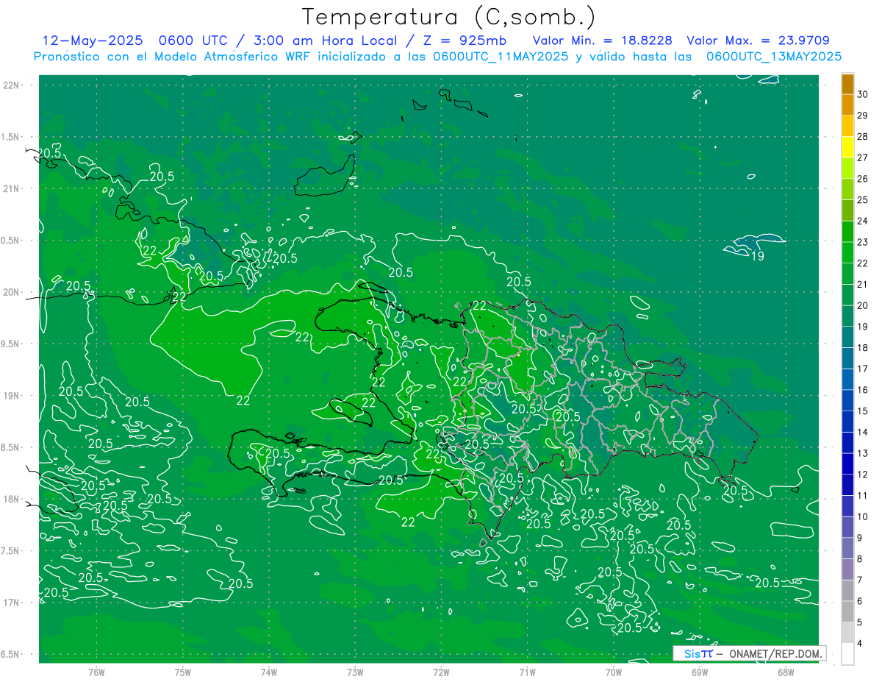Image resolution: width=882 pixels, height=682 pixels.
Task: Click the color scale swatch between 23 and 24
Action: [847, 232]
